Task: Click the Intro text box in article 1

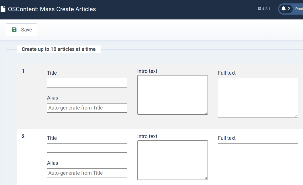Action: coord(173,95)
